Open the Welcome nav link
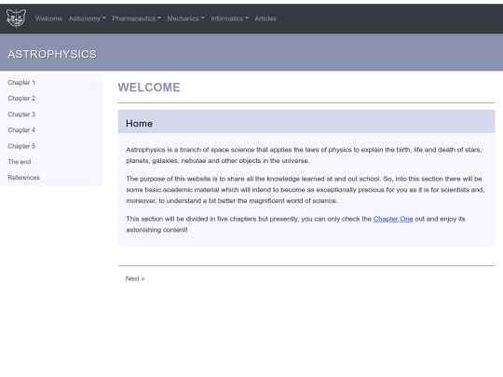Viewport: 503px width, 377px height. tap(48, 19)
